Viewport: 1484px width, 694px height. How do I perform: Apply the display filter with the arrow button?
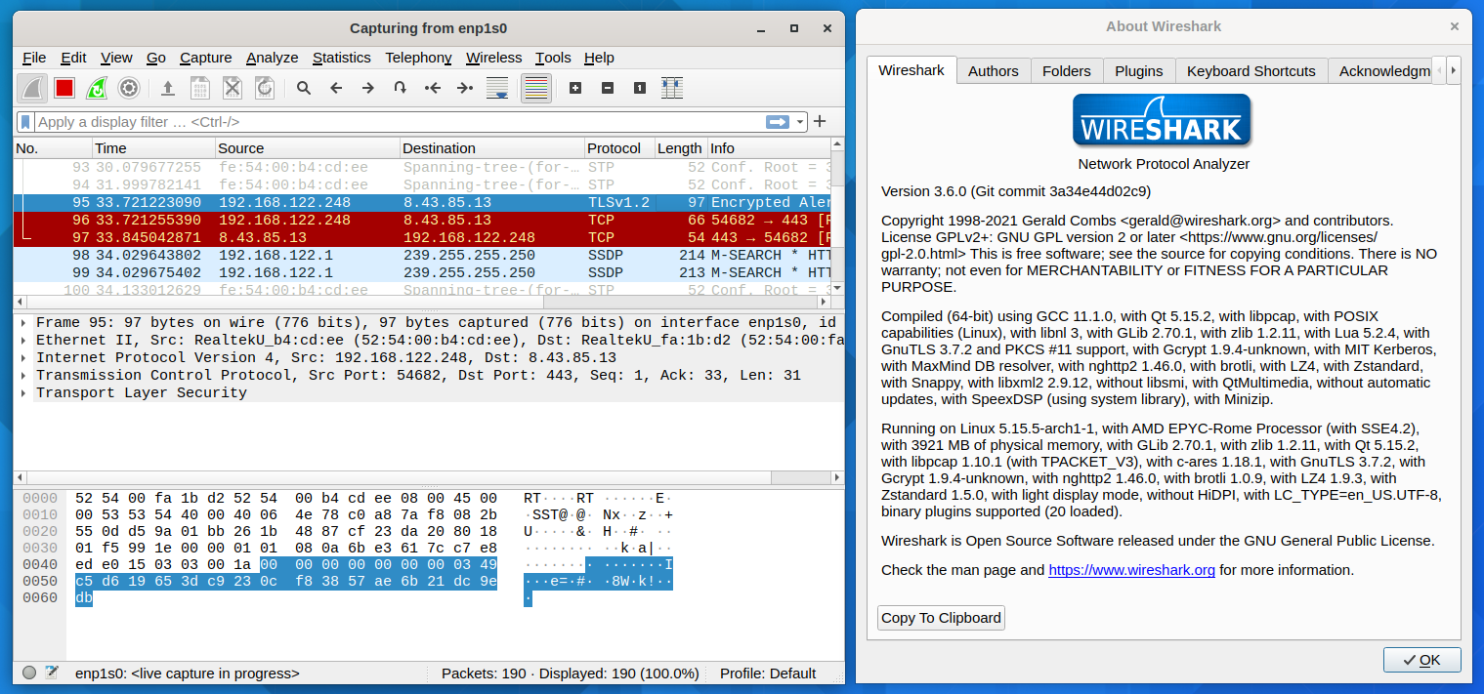(778, 122)
